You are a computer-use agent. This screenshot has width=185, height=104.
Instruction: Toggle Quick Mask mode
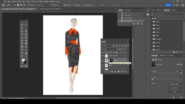[22, 66]
